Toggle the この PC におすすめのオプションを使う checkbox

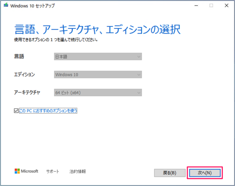point(16,111)
